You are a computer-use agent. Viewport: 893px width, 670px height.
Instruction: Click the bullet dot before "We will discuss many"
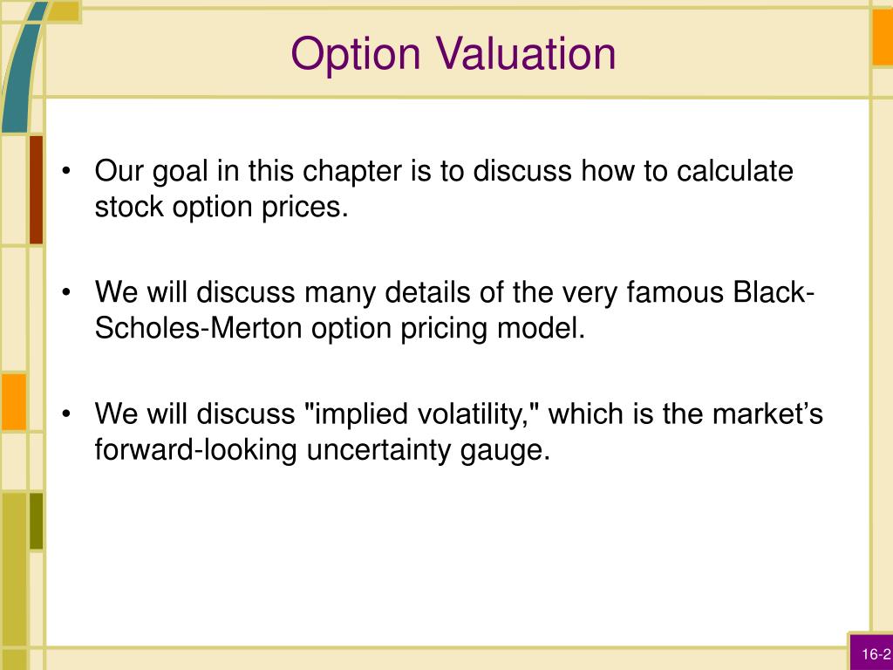(67, 292)
